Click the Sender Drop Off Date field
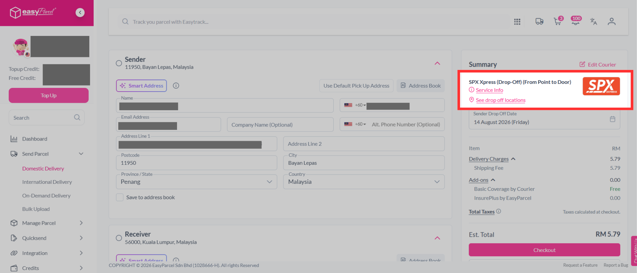Image resolution: width=637 pixels, height=273 pixels. 544,120
